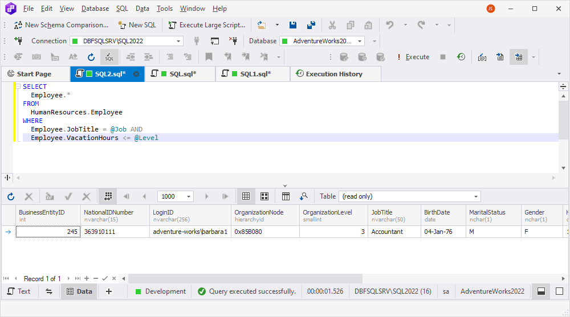Click the plus icon next to Data
Screen dimensions: 570x317
[109, 291]
